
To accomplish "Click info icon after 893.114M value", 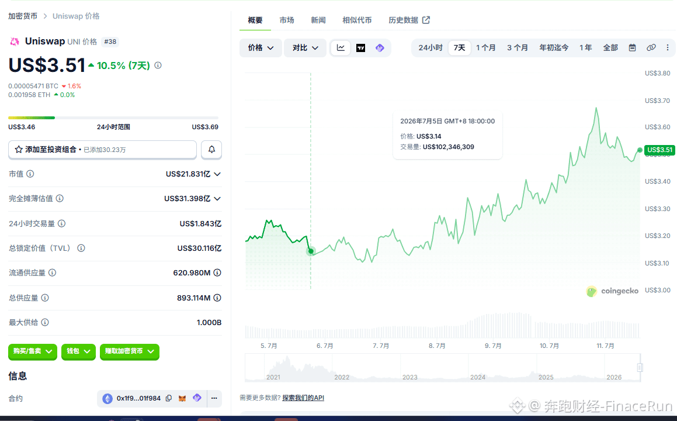I will pyautogui.click(x=218, y=298).
